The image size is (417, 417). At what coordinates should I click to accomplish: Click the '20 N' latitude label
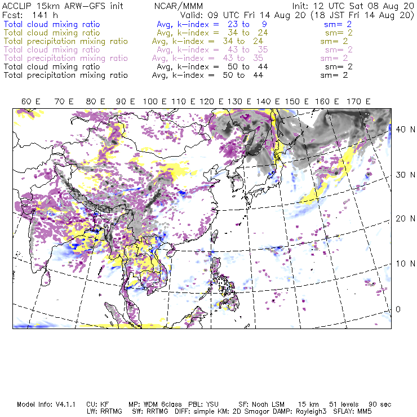point(406,219)
